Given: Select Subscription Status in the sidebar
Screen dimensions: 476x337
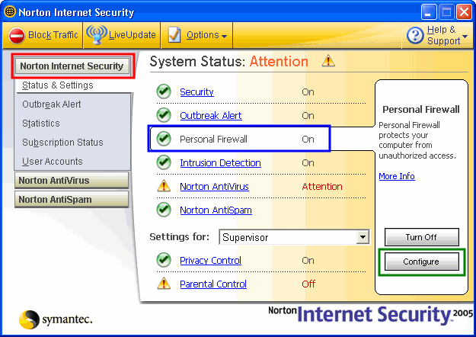Looking at the screenshot, I should 62,143.
